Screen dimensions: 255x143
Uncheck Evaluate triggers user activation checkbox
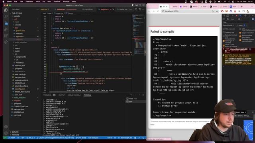[x=240, y=40]
